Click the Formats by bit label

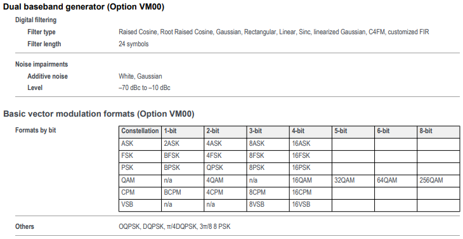(36, 130)
